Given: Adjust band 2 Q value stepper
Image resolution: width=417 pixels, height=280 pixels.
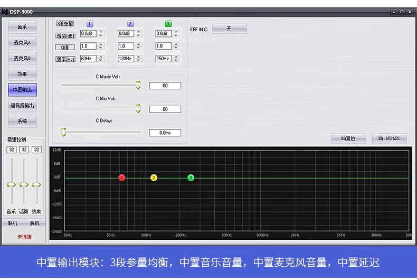Looking at the screenshot, I should (138, 46).
